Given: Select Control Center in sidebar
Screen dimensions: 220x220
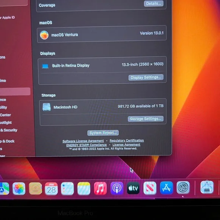Looking at the screenshot, I should click(5, 115).
